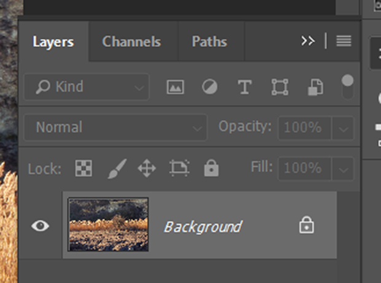Click the Background layer name
Image resolution: width=381 pixels, height=283 pixels.
[x=203, y=227]
